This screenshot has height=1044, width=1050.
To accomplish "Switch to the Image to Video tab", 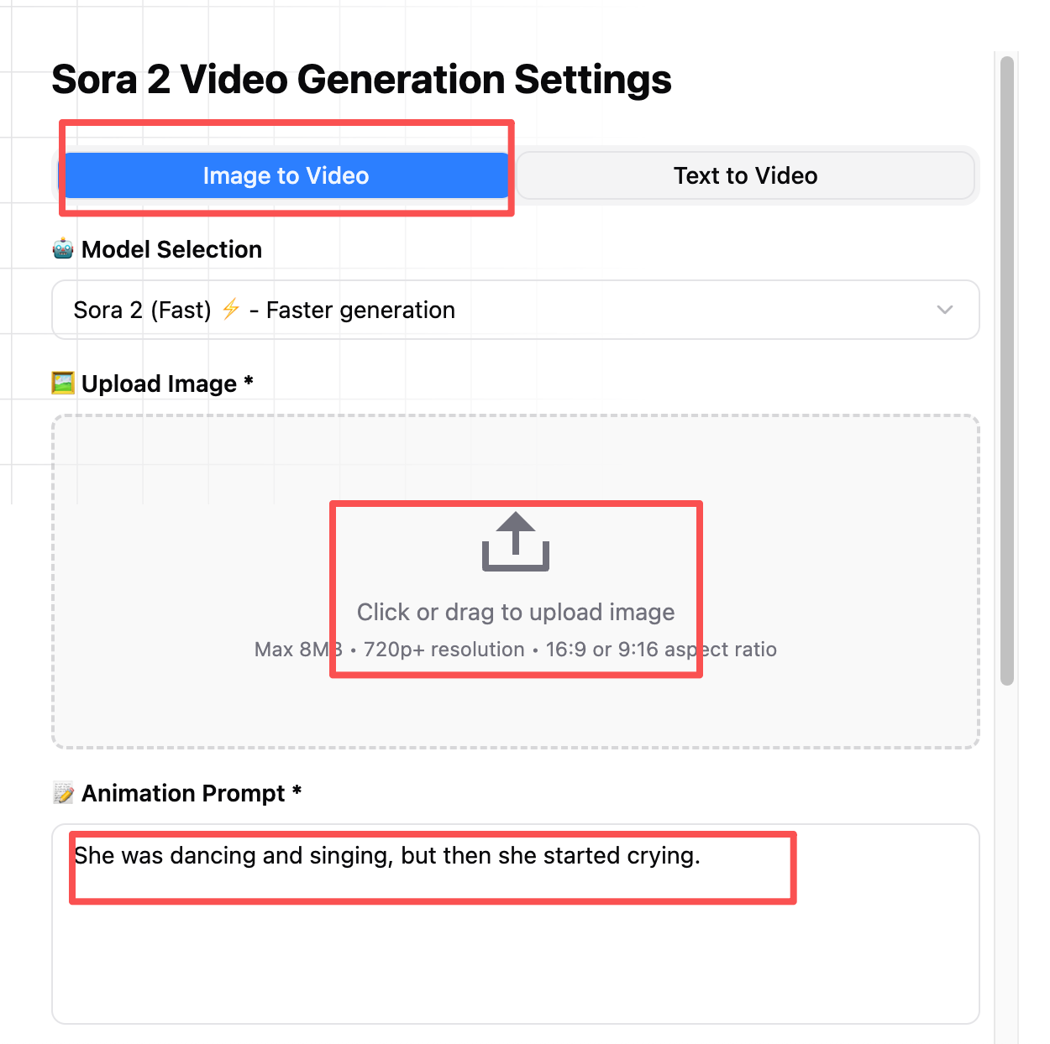I will pos(286,175).
